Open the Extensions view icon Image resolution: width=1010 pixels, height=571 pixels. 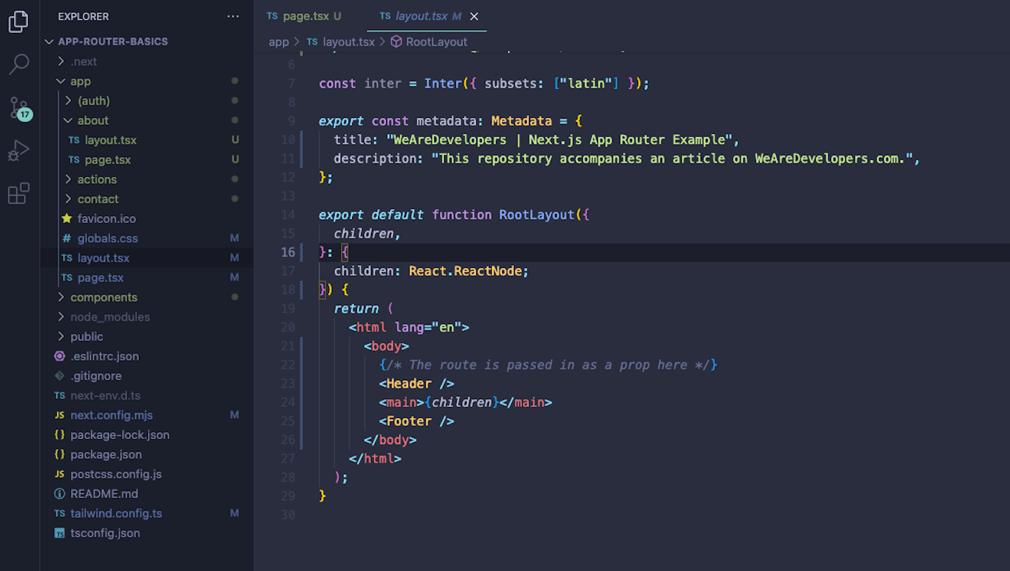(18, 193)
